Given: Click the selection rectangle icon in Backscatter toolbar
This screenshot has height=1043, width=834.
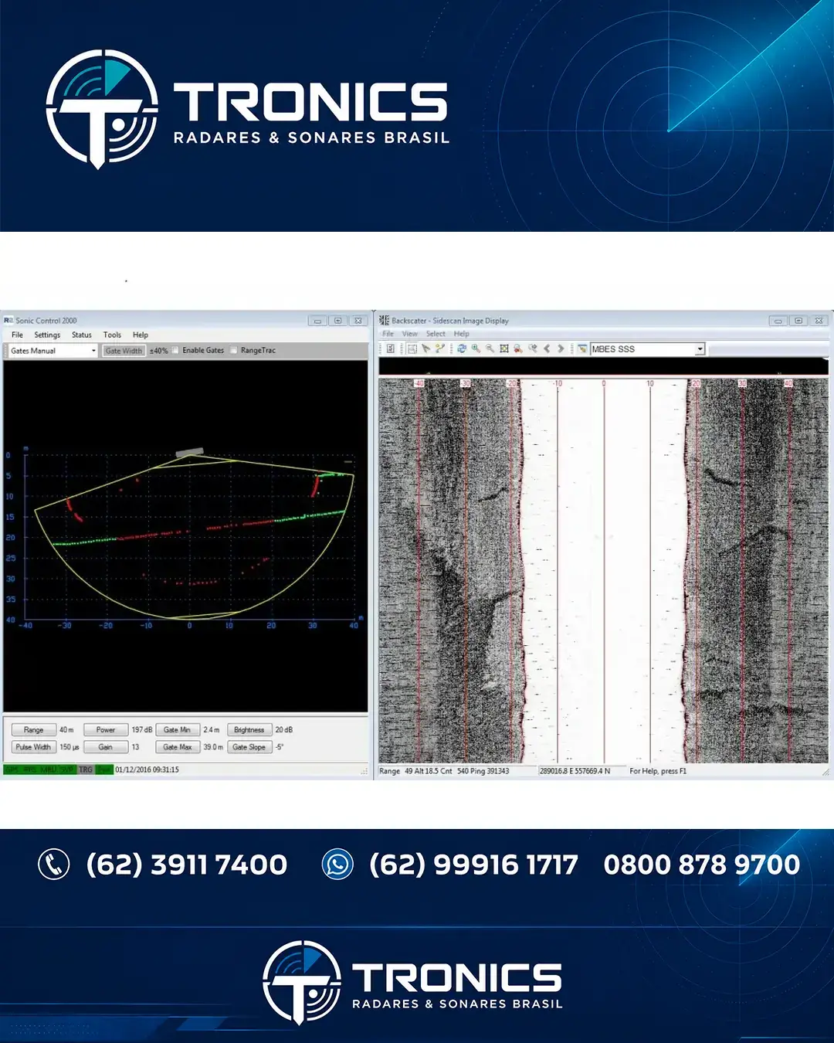Looking at the screenshot, I should tap(412, 348).
